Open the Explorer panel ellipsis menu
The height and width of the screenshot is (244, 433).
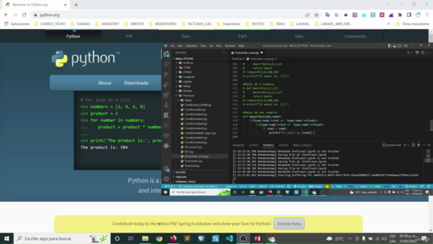pos(223,53)
